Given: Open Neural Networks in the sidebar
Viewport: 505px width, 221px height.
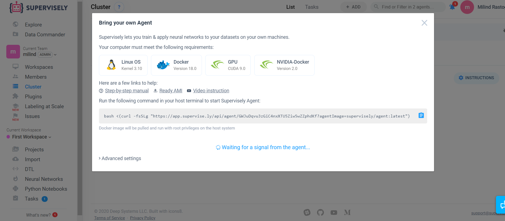Looking at the screenshot, I should [x=44, y=179].
